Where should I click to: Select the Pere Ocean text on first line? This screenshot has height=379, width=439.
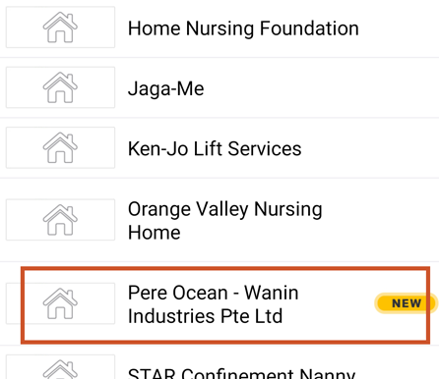pos(178,293)
